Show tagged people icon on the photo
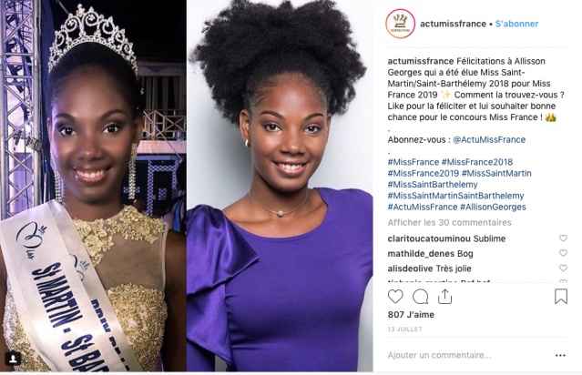The image size is (582, 375). 13,359
